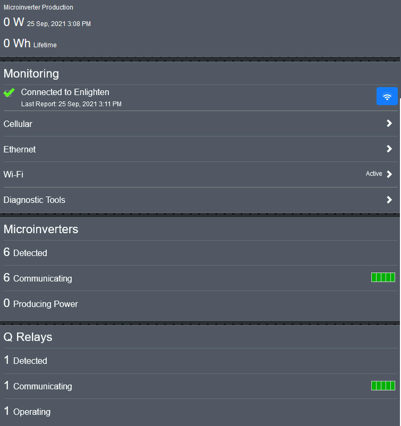This screenshot has width=401, height=426.
Task: Click the green Enlighten connection checkmark
Action: 9,92
